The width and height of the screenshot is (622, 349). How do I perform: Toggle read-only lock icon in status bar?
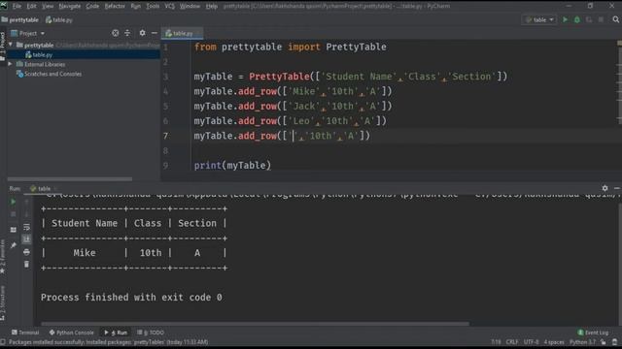pyautogui.click(x=604, y=342)
